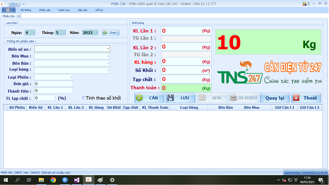
Task: Click the Quay lại button
Action: (x=275, y=98)
